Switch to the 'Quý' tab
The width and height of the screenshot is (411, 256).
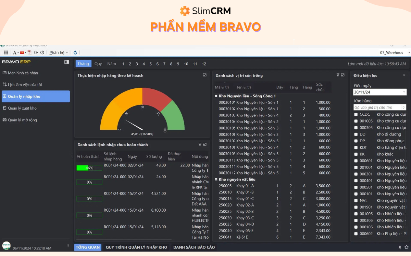point(98,63)
